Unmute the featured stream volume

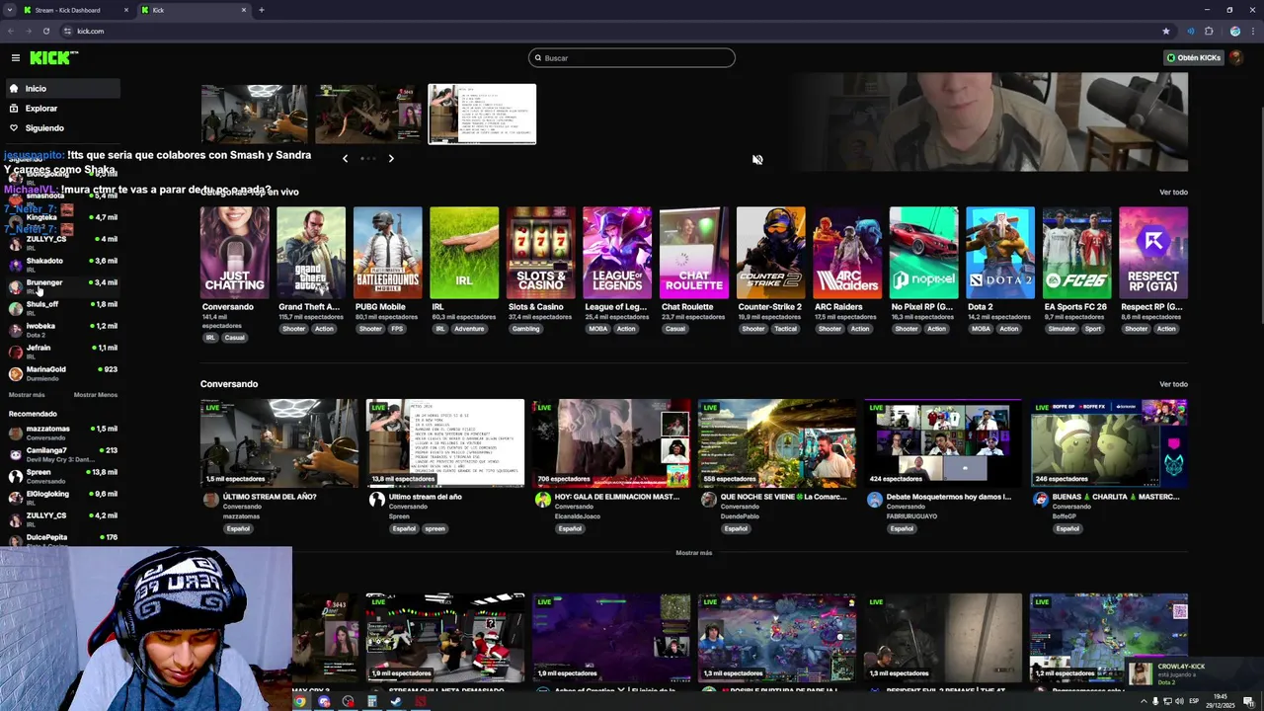pos(757,160)
